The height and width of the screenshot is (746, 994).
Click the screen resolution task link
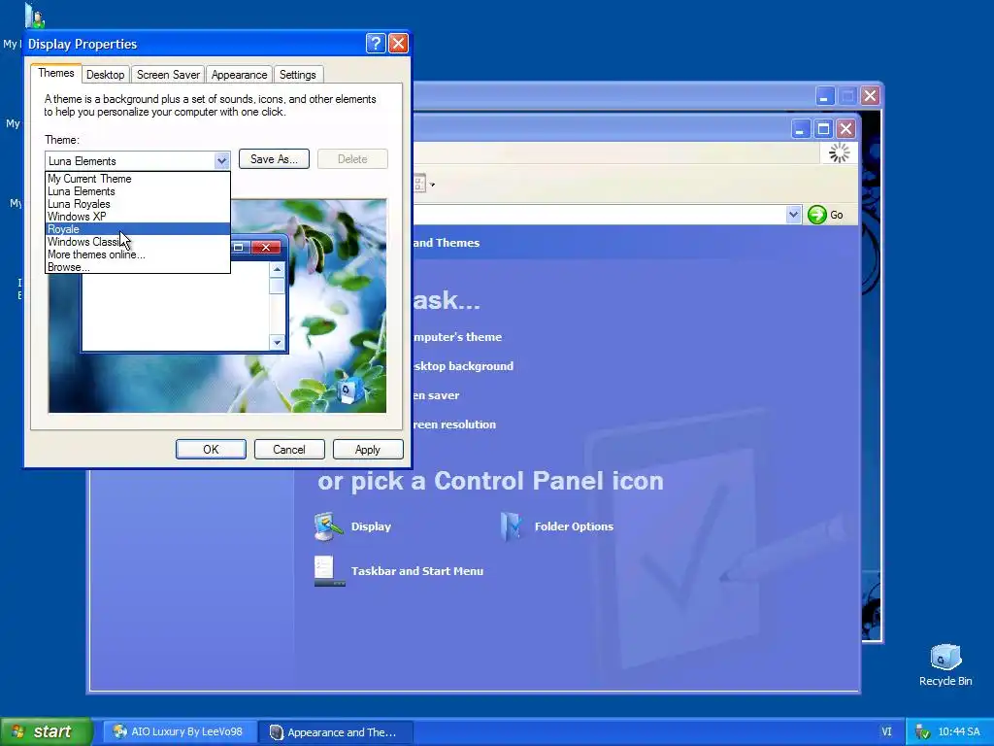point(454,424)
